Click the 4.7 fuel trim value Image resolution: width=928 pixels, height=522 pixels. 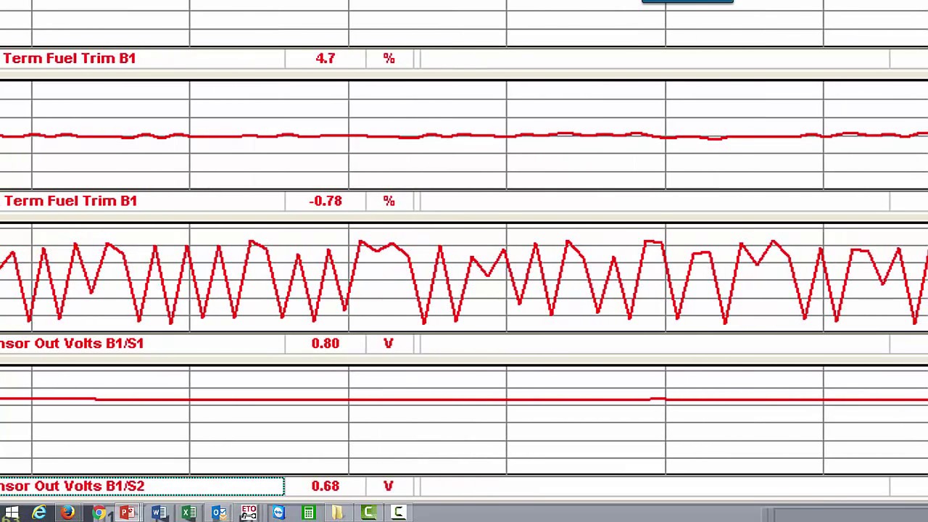click(x=326, y=58)
